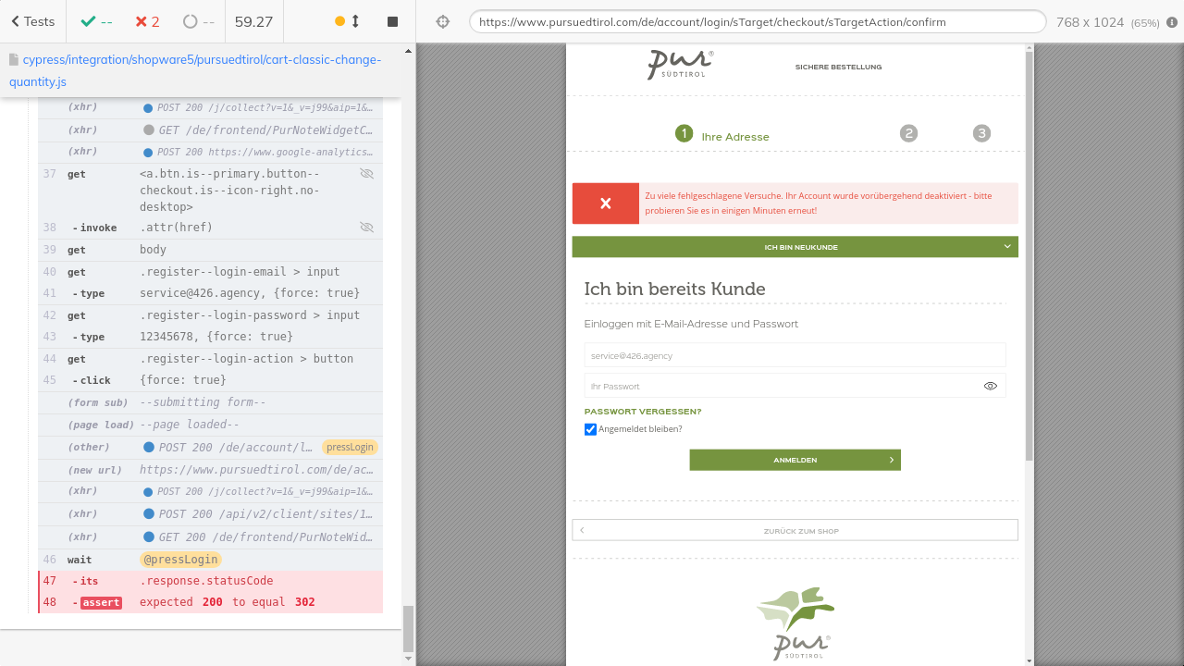
Task: Click the Ihr Passwort input field
Action: pyautogui.click(x=782, y=386)
